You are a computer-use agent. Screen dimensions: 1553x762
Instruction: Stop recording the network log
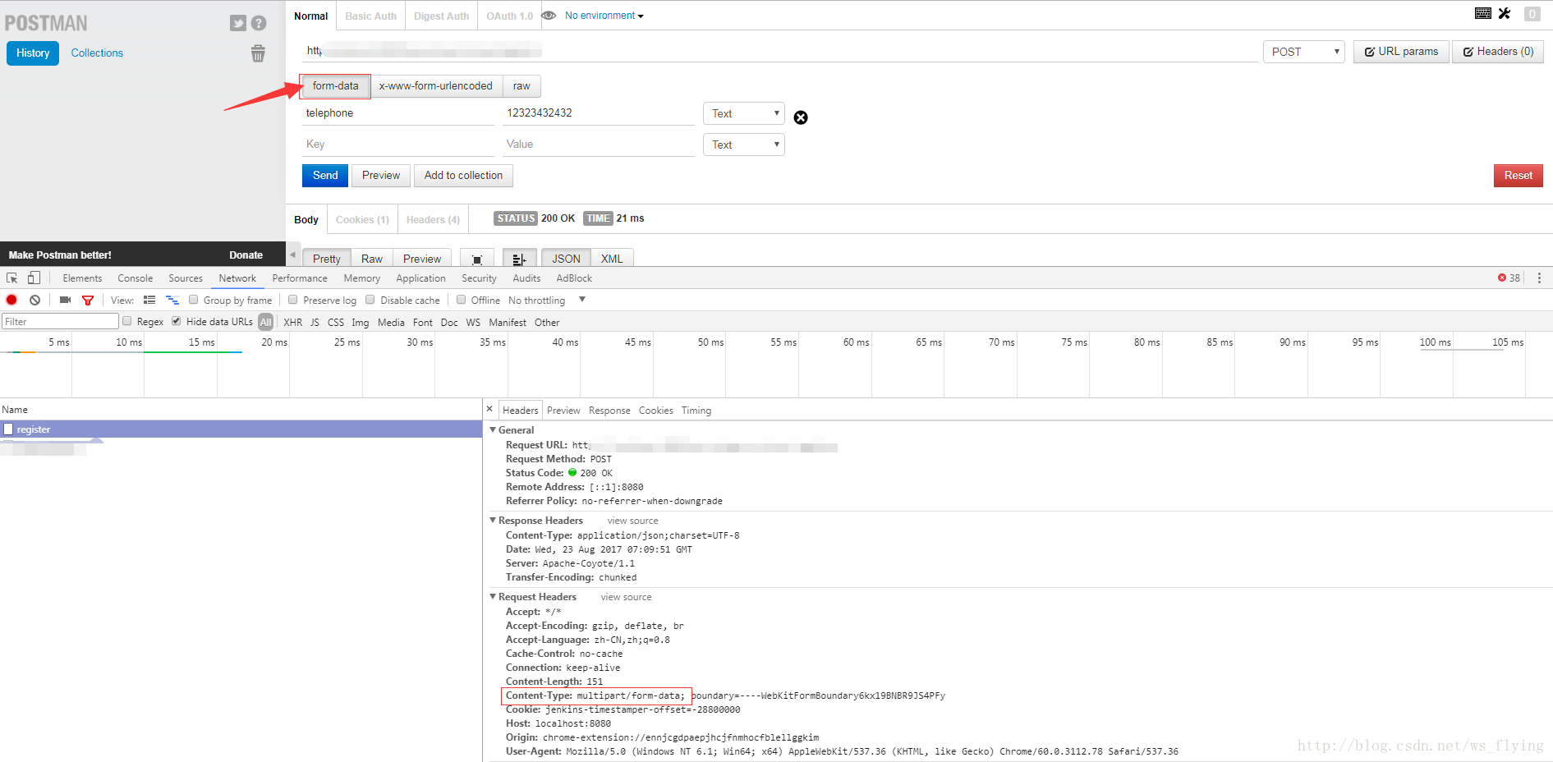pos(11,300)
